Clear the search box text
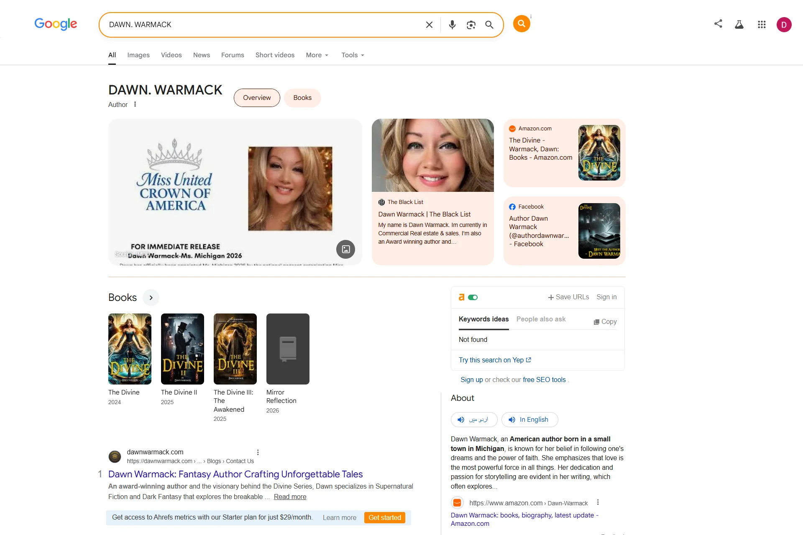 [x=429, y=25]
